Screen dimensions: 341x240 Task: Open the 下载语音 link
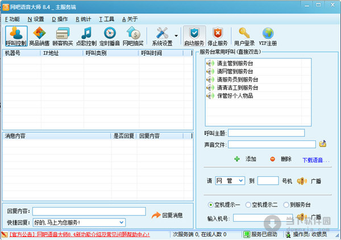316,160
